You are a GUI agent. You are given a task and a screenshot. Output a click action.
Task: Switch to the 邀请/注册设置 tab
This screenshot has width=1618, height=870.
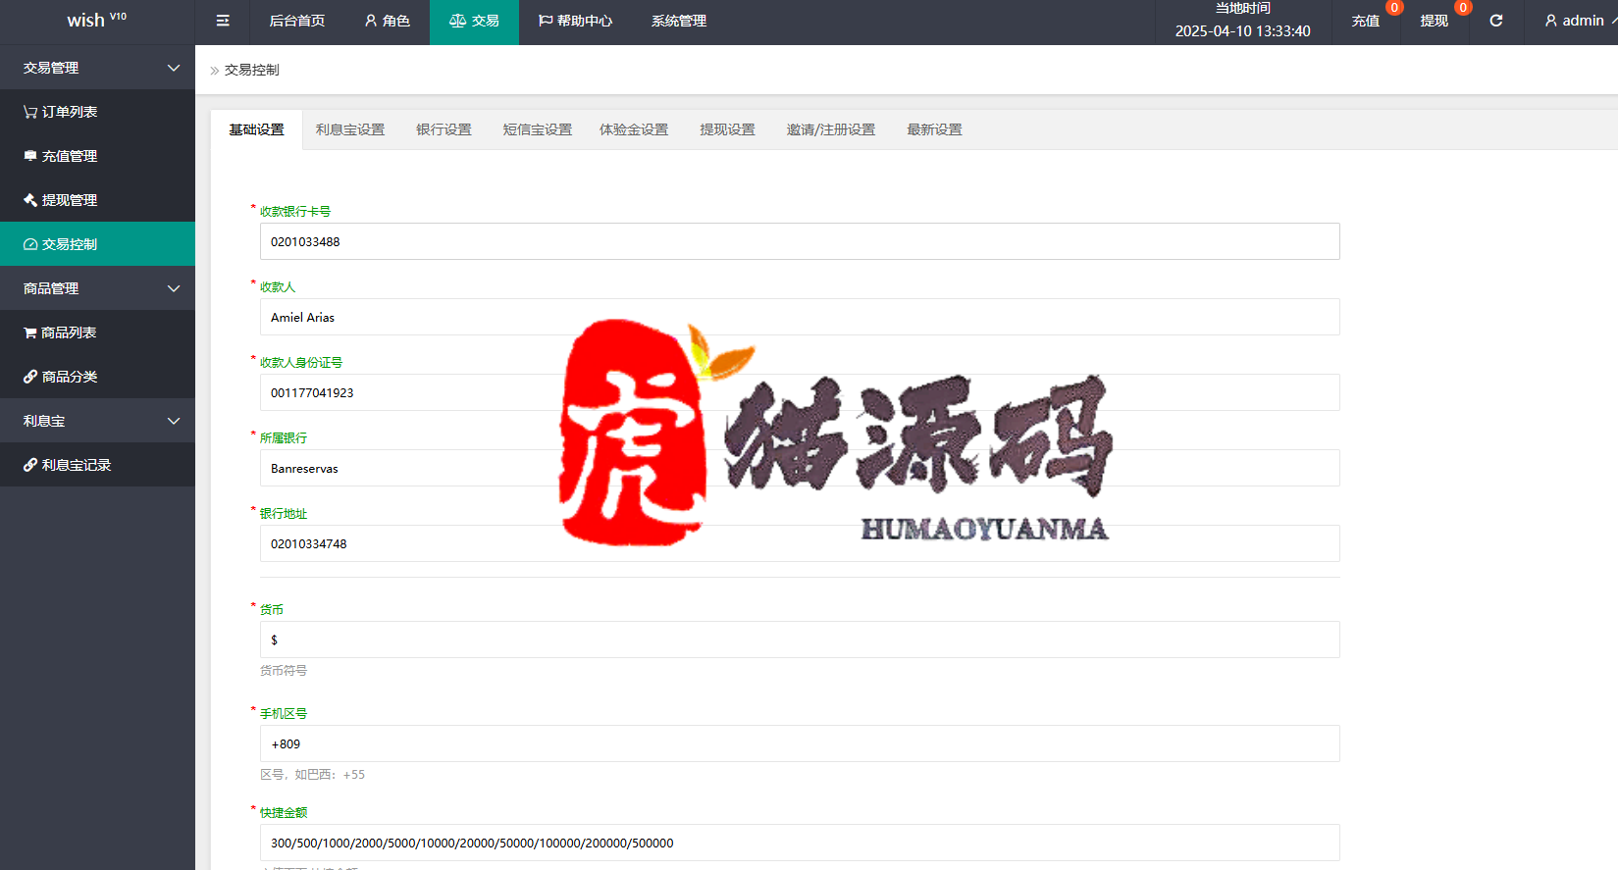point(831,129)
